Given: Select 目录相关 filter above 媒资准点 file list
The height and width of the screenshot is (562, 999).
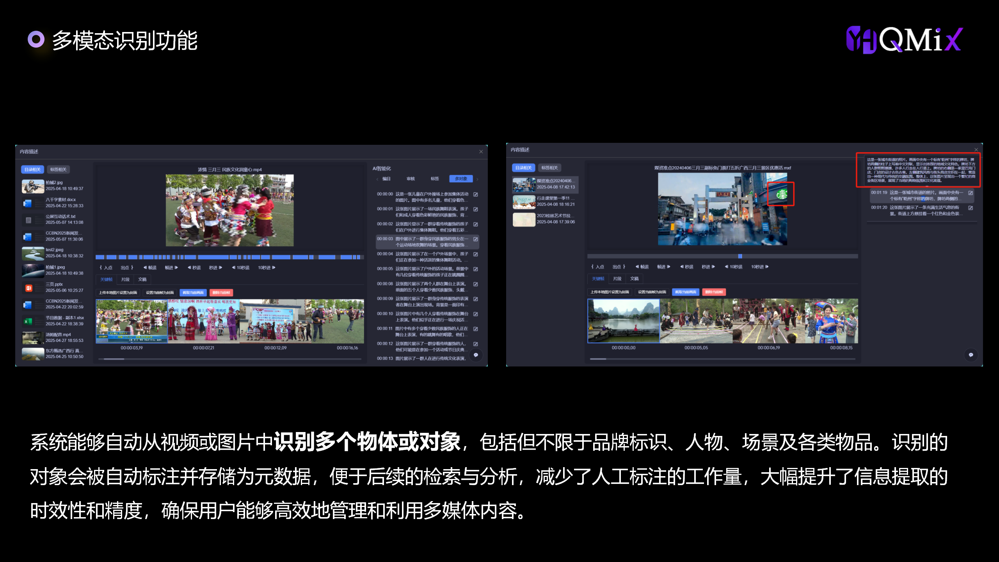Looking at the screenshot, I should click(x=523, y=168).
